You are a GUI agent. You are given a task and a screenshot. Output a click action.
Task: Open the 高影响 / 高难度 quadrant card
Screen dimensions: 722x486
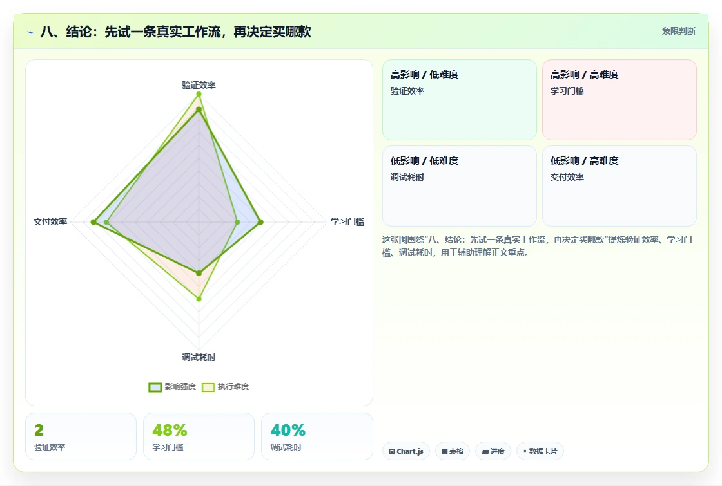coord(620,100)
